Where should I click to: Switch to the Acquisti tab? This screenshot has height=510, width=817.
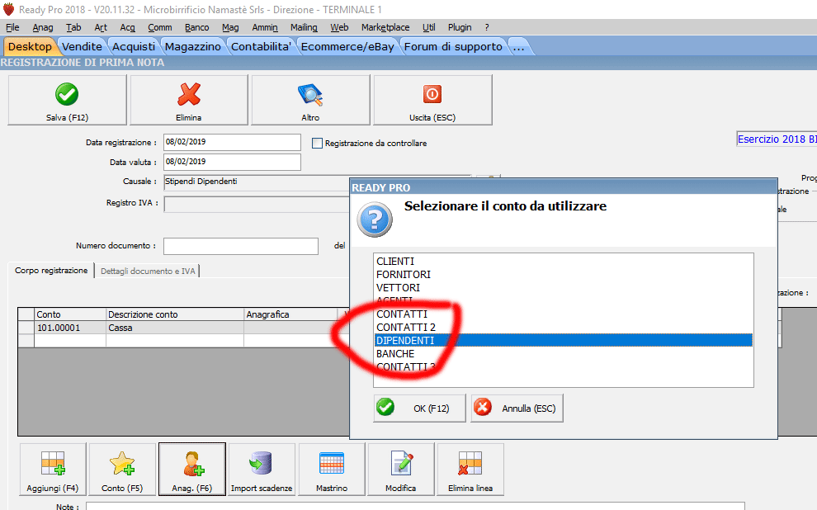(134, 46)
